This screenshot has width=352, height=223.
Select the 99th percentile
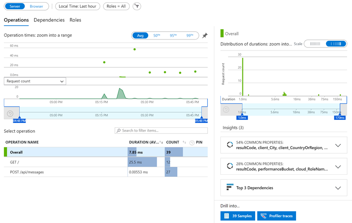(x=190, y=36)
